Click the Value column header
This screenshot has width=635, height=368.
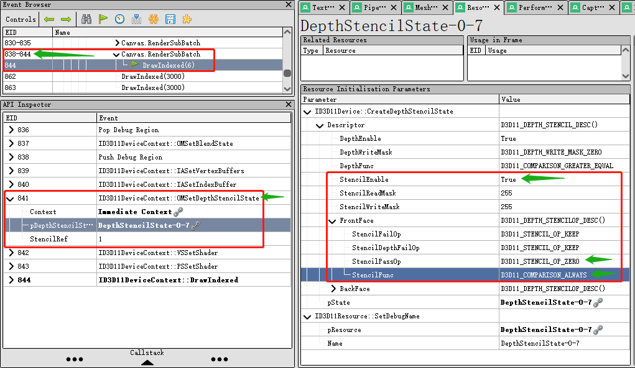pos(564,99)
